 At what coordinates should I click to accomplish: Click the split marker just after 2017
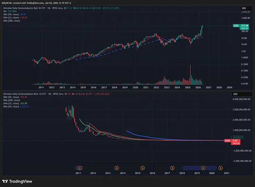pyautogui.click(x=172, y=168)
